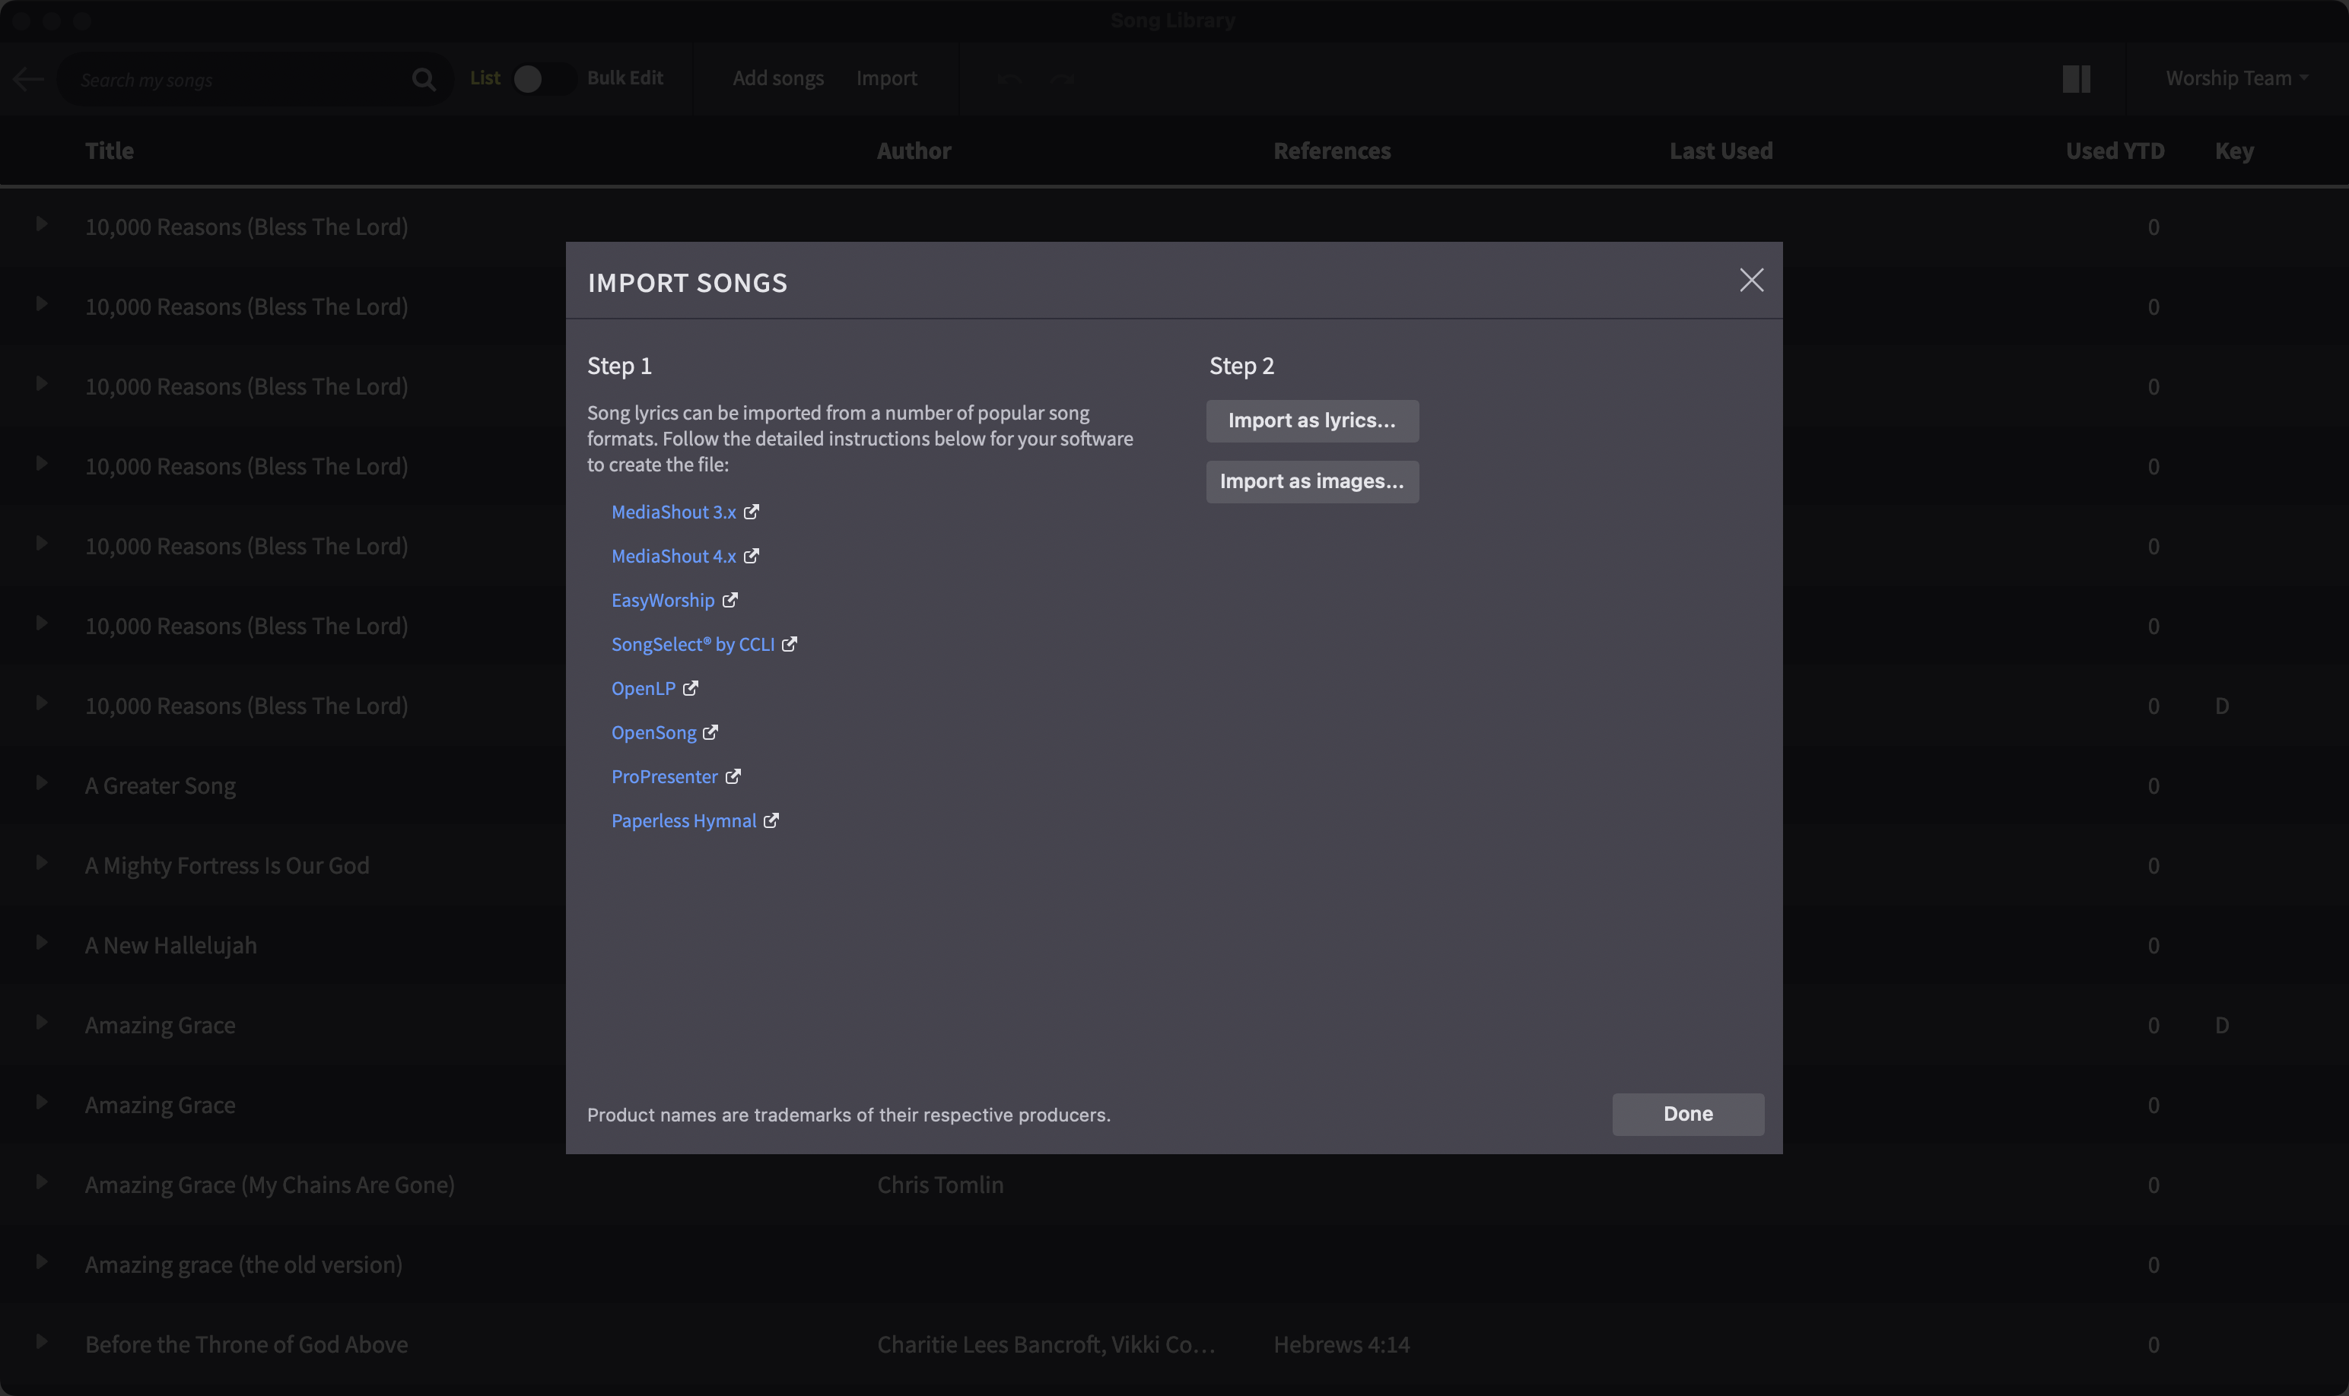Click the Import as images... button
The height and width of the screenshot is (1396, 2349).
1312,481
